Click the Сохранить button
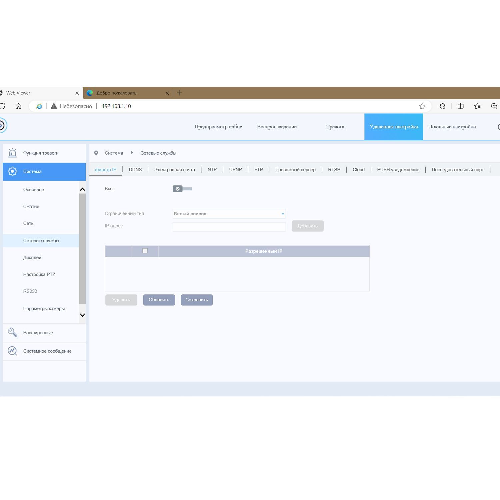Viewport: 500px width, 500px height. pyautogui.click(x=197, y=300)
